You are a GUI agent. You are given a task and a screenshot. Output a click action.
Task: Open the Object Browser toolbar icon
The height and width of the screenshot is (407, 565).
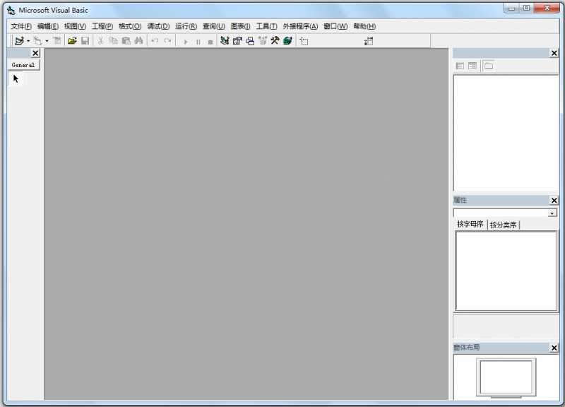[262, 40]
